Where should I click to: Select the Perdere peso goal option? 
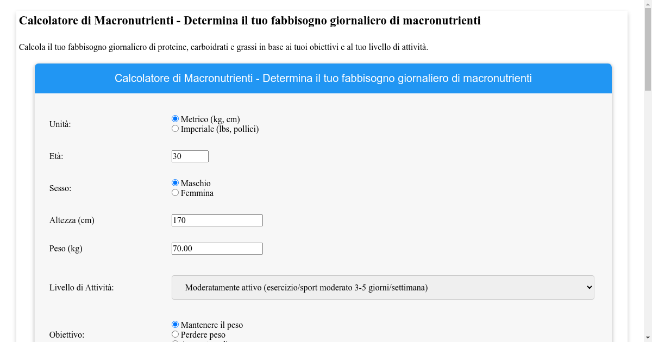[x=175, y=334]
